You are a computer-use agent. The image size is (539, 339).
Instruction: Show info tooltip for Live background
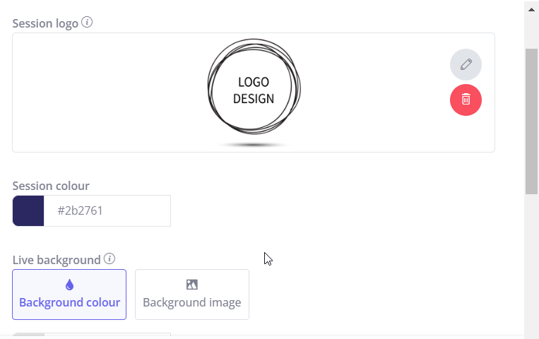(x=109, y=258)
